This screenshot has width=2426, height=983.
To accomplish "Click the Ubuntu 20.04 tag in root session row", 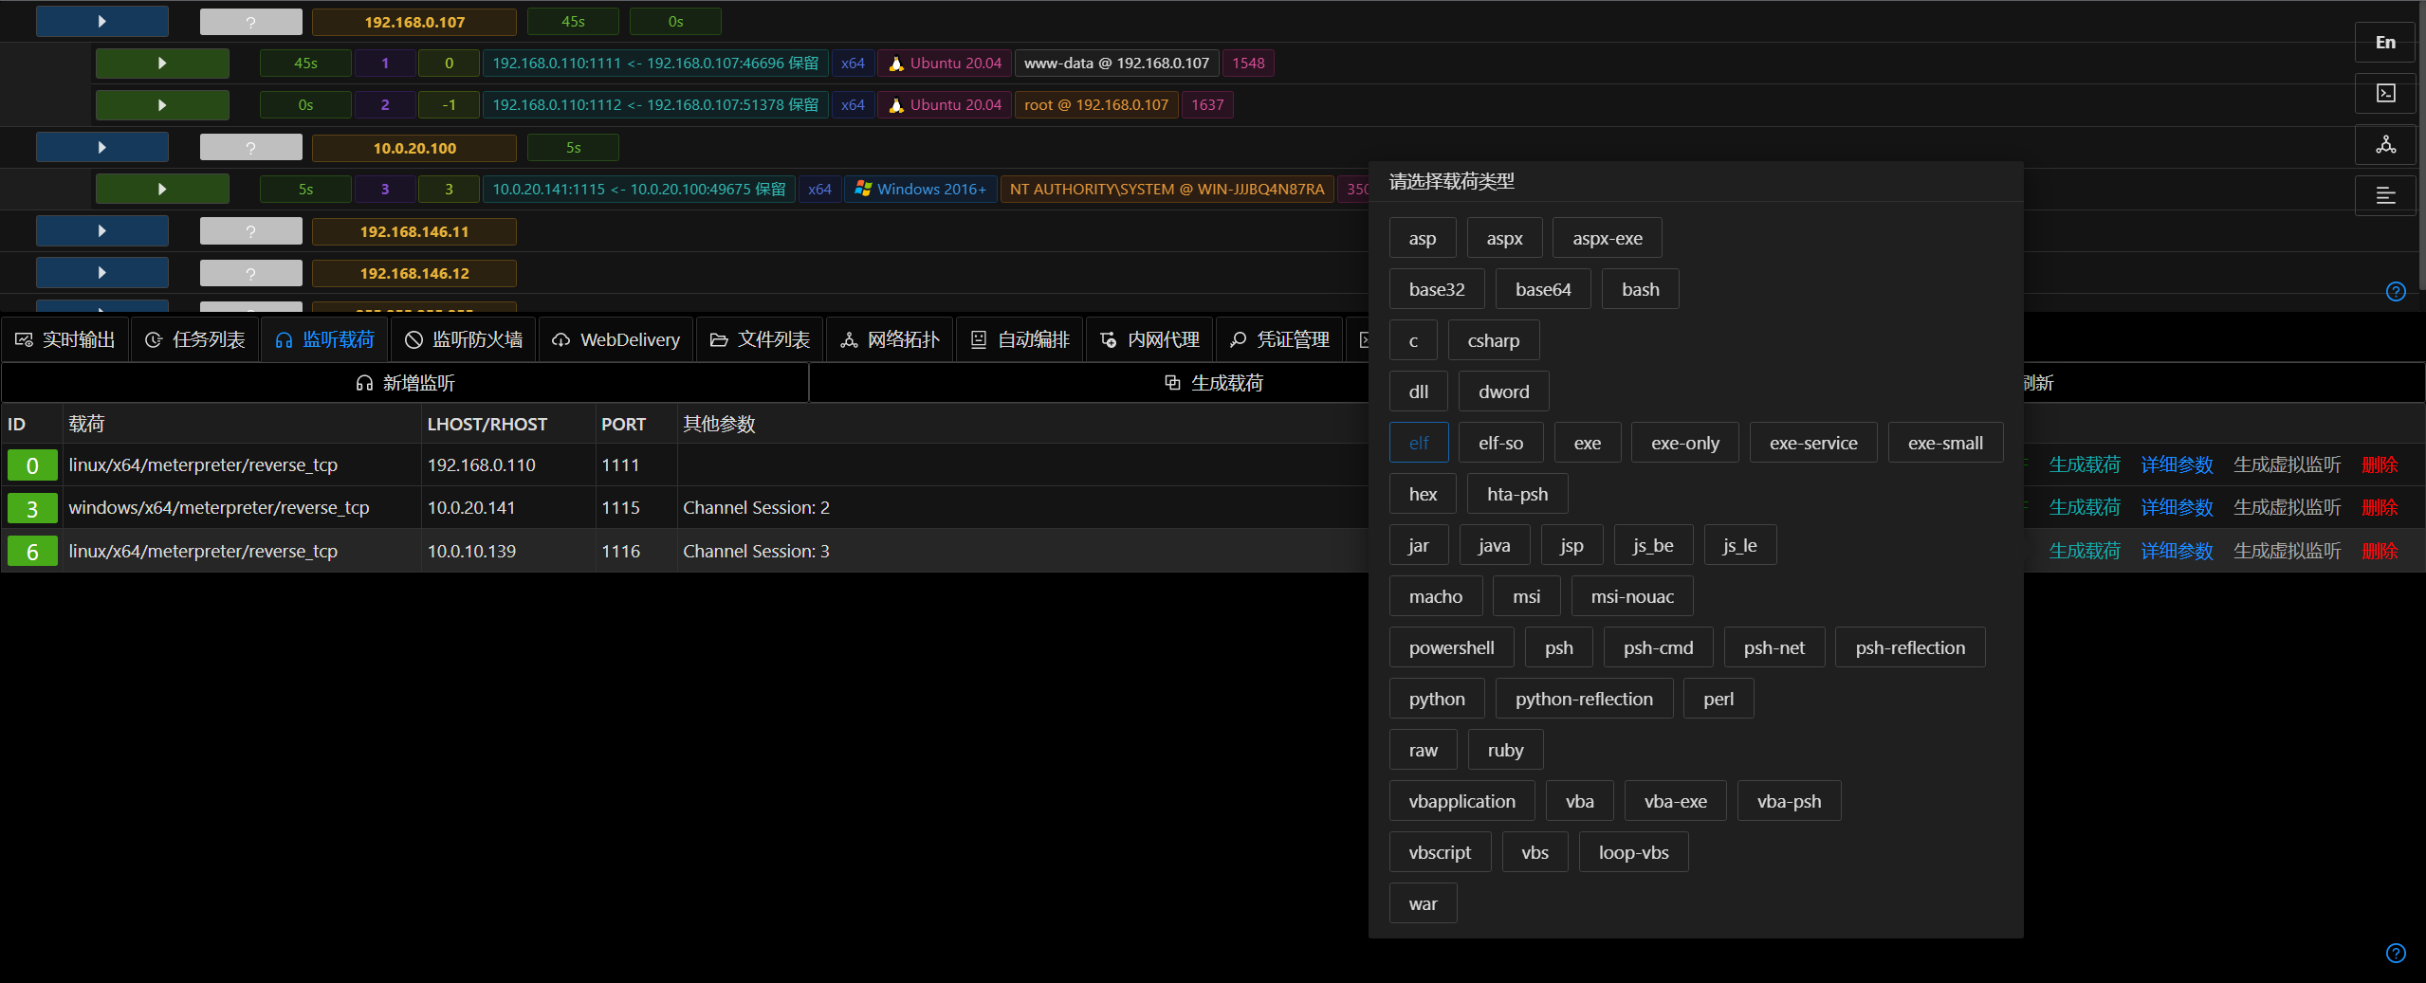I will [945, 104].
